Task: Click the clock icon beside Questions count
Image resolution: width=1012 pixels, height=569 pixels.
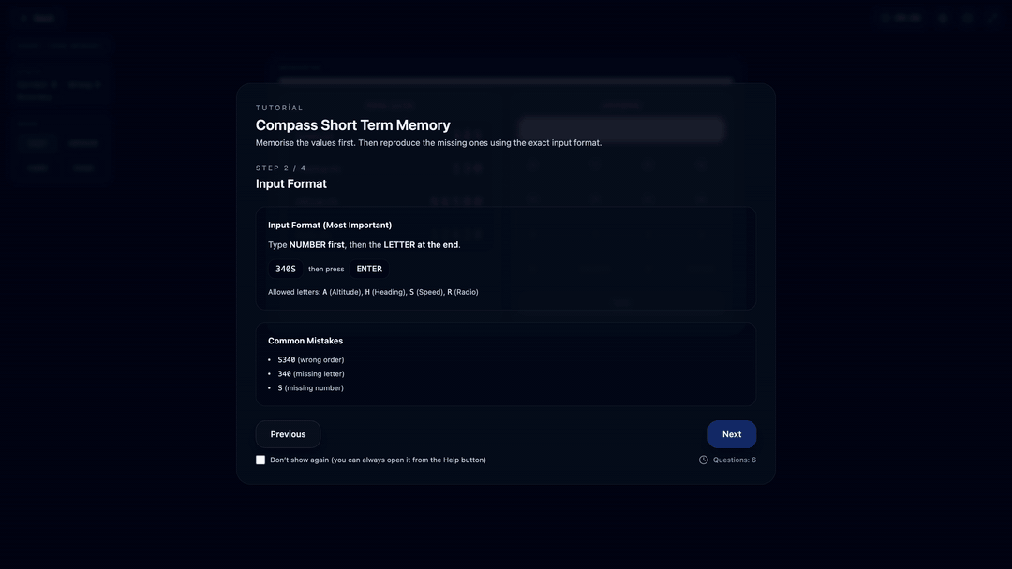Action: (x=704, y=460)
